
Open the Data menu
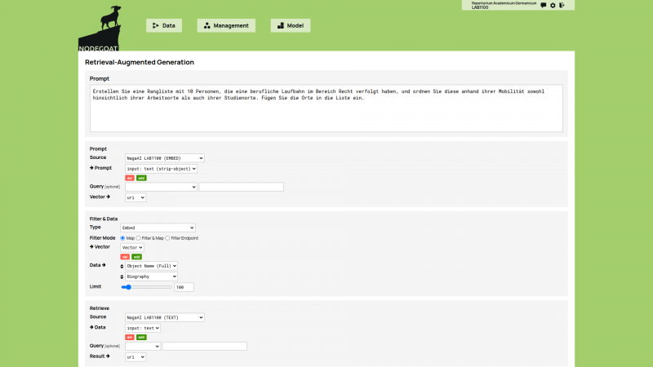(x=164, y=25)
